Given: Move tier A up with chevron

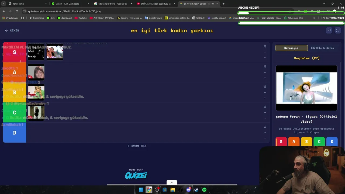Looking at the screenshot, I should coord(265,72).
